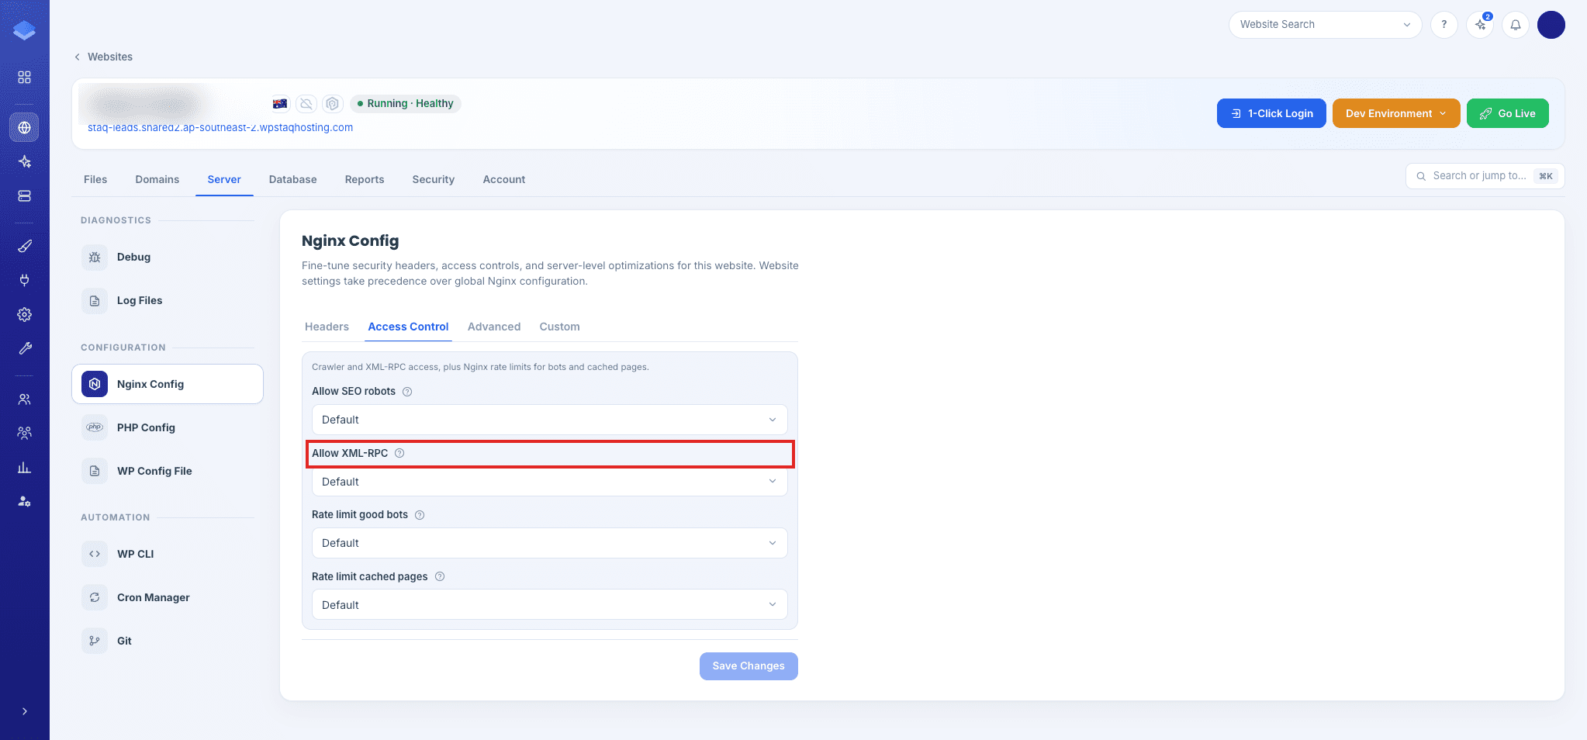The image size is (1587, 740).
Task: Open Git in the Automation section
Action: (x=167, y=641)
